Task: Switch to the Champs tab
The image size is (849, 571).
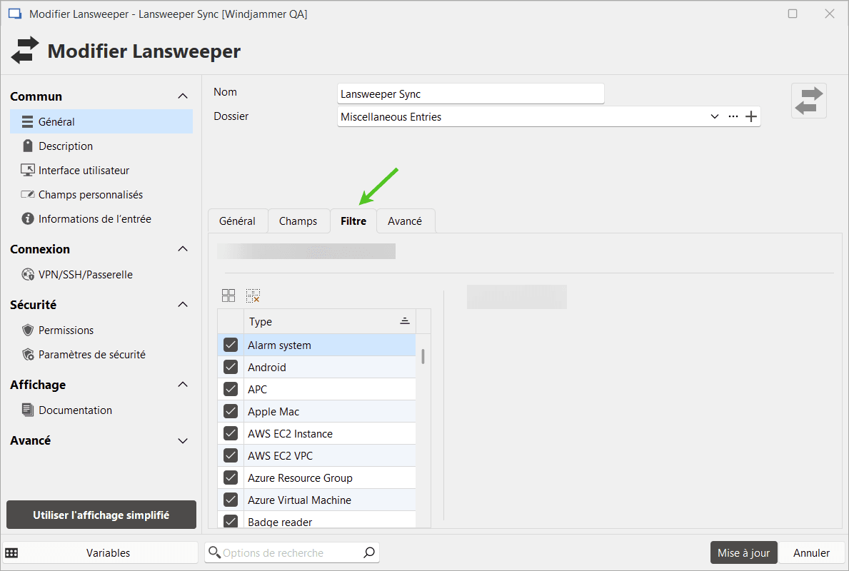Action: 298,221
